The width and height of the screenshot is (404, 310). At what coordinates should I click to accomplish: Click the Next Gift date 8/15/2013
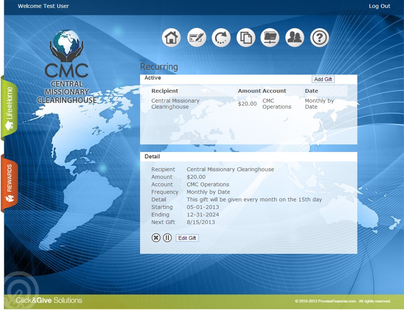[x=201, y=222]
